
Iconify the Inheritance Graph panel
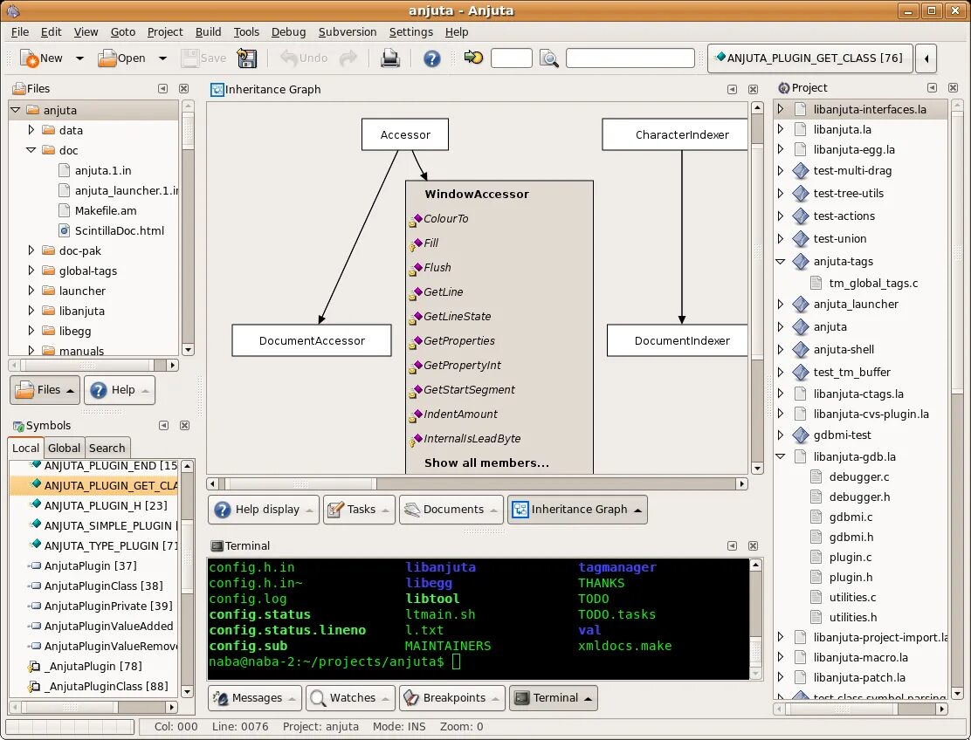732,89
